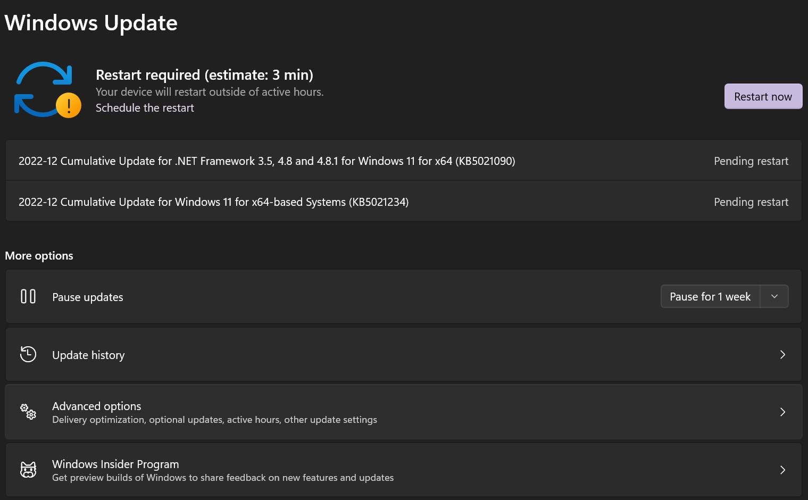This screenshot has height=500, width=808.
Task: Select the KB5021234 cumulative update entry
Action: (214, 202)
